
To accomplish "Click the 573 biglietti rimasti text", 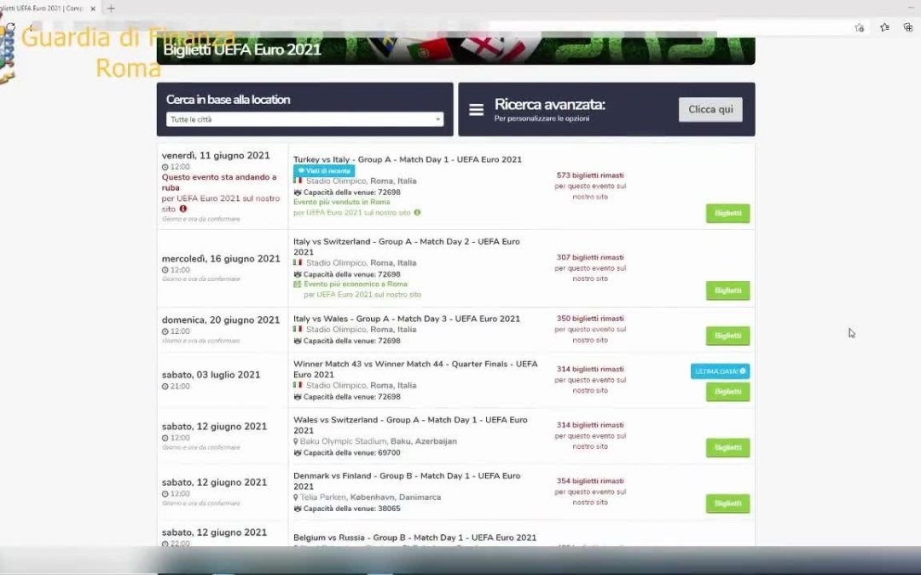I will pyautogui.click(x=590, y=175).
